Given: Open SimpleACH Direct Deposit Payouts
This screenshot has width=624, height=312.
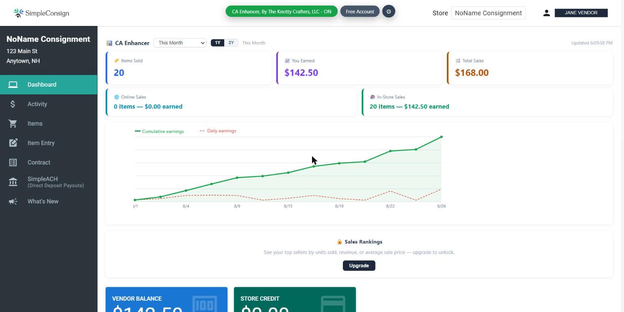Looking at the screenshot, I should 49,182.
